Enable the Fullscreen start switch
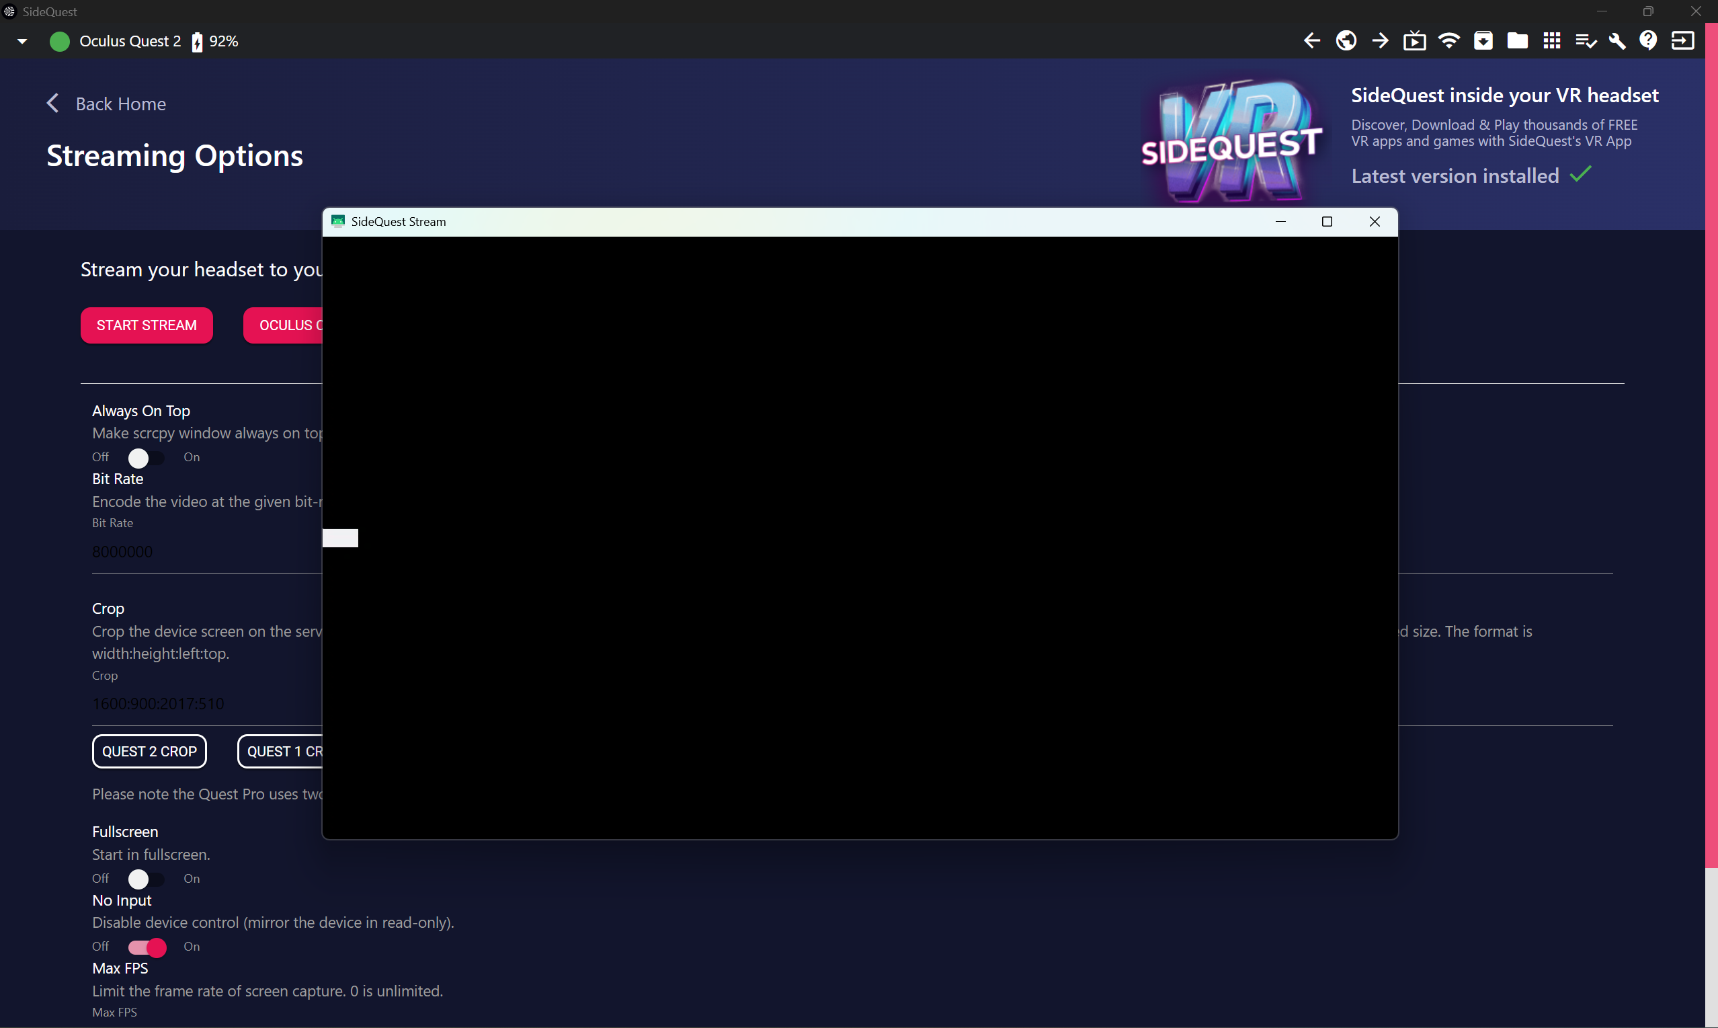The image size is (1718, 1028). pos(145,878)
